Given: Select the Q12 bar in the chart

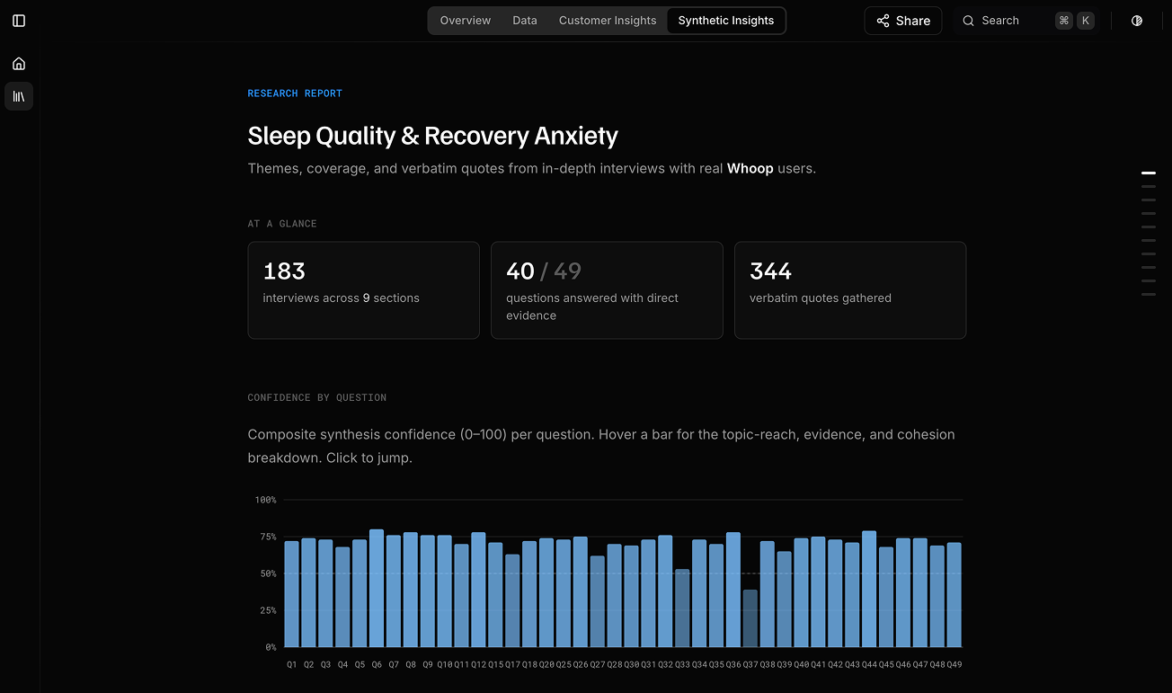Looking at the screenshot, I should [478, 590].
